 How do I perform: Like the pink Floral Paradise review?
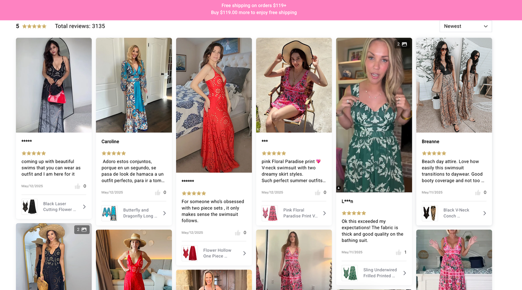tap(318, 193)
